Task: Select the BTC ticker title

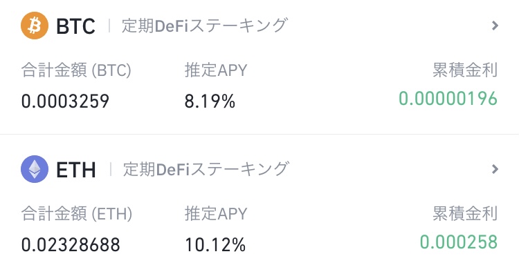Action: point(76,26)
